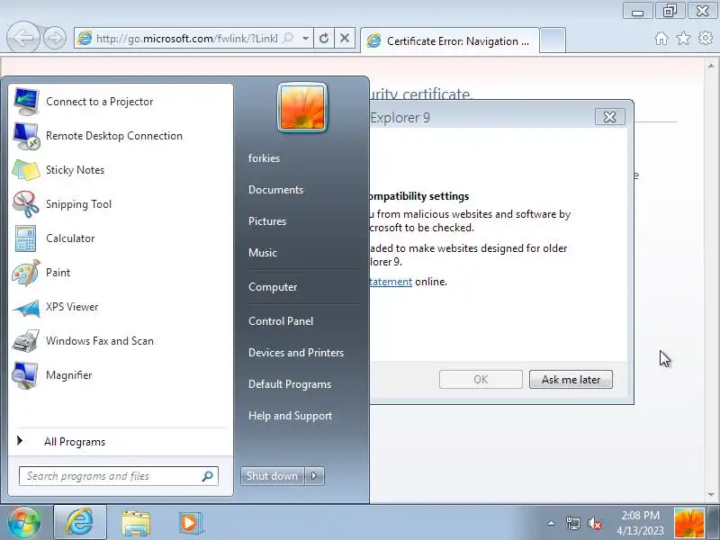This screenshot has height=540, width=720.
Task: Click the Windows Start orb
Action: [24, 522]
